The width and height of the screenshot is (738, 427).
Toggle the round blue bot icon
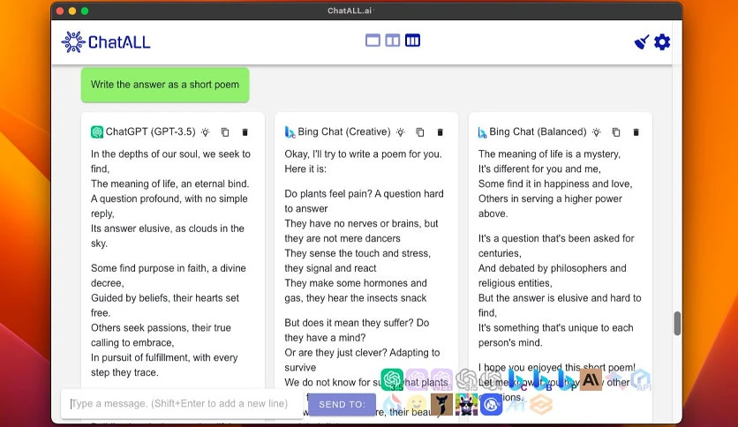coord(491,404)
